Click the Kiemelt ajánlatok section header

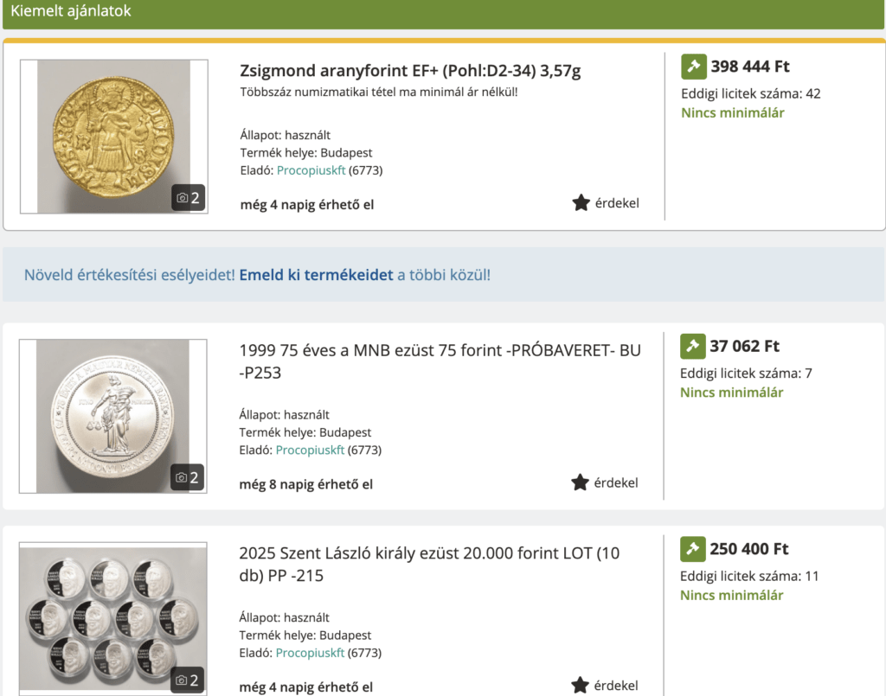click(x=71, y=11)
